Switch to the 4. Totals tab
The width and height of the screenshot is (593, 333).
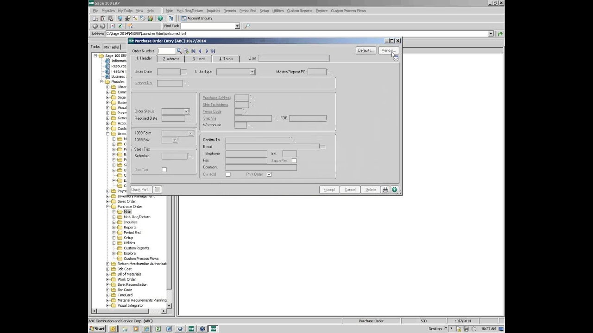click(x=226, y=59)
